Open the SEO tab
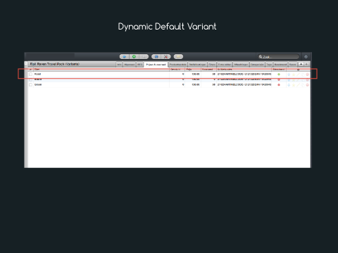This screenshot has height=253, width=338. pyautogui.click(x=139, y=65)
